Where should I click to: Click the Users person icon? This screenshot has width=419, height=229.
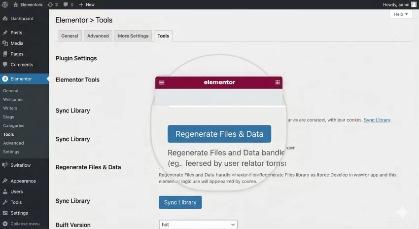5,191
